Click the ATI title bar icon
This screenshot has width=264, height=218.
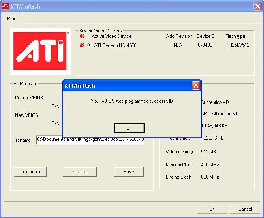click(x=5, y=6)
